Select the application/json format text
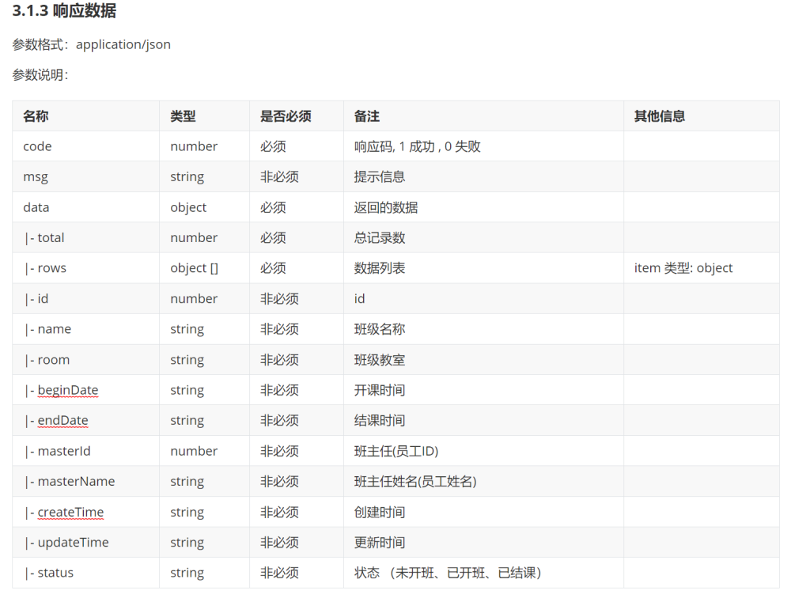Viewport: 810px width, 602px height. tap(123, 44)
